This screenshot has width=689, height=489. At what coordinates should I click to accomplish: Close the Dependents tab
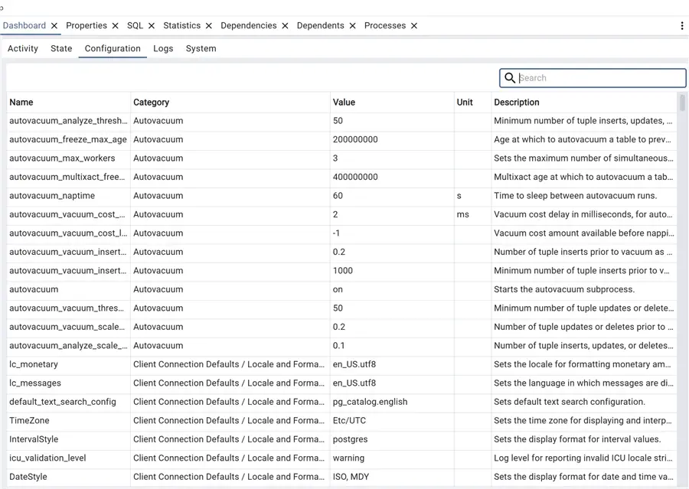pyautogui.click(x=351, y=25)
